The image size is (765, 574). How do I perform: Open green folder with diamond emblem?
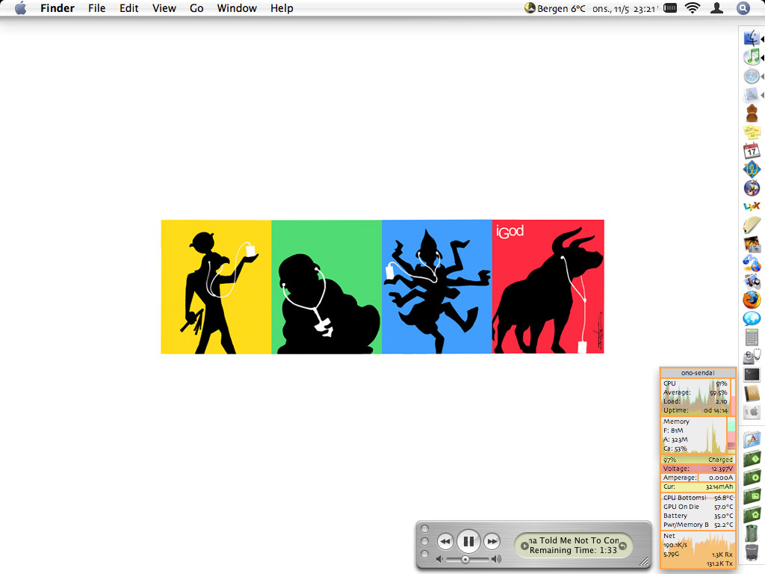(x=752, y=459)
